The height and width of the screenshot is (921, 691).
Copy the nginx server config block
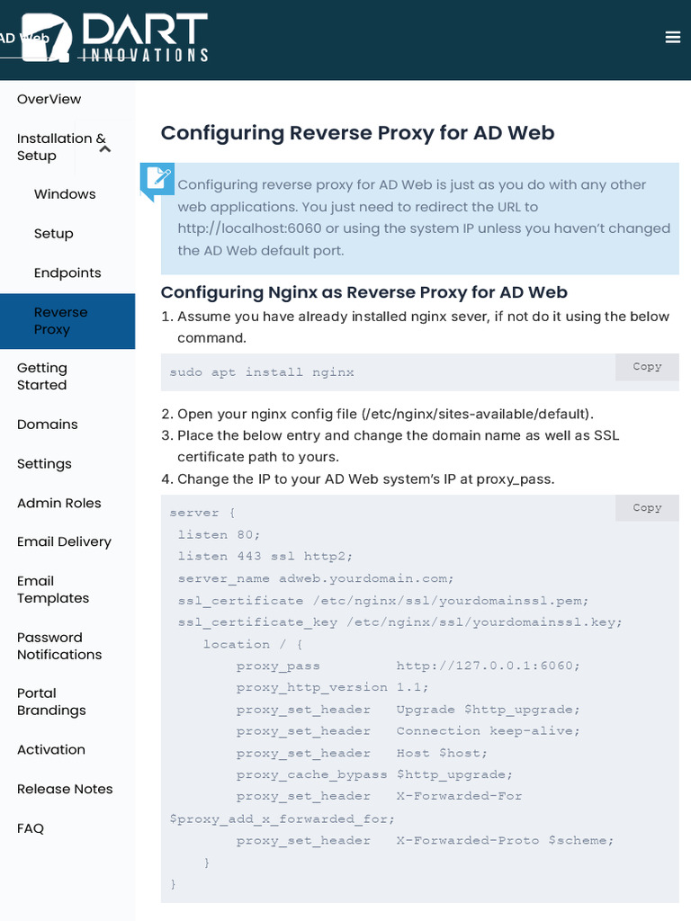pyautogui.click(x=647, y=507)
